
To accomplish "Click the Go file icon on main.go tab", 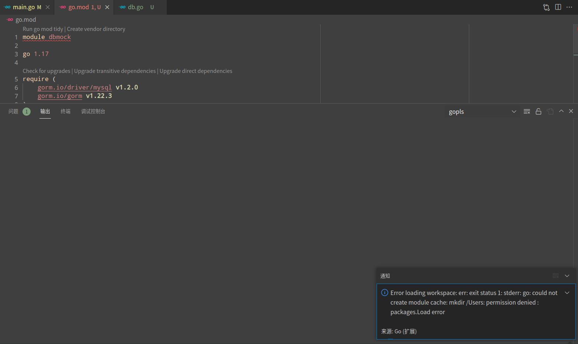I will tap(7, 7).
